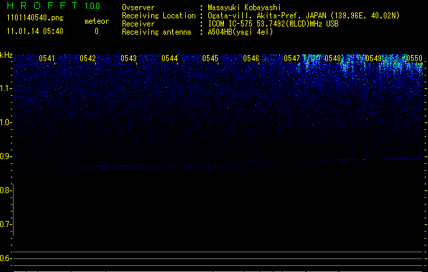Click the Ogata-vill. Akita-Pref. JAPAN location text

[x=303, y=16]
